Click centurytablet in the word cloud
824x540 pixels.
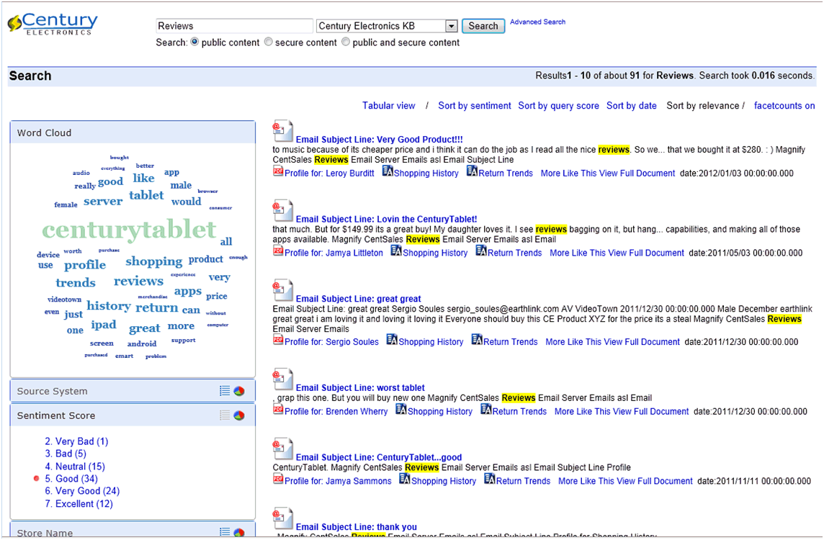pyautogui.click(x=129, y=230)
